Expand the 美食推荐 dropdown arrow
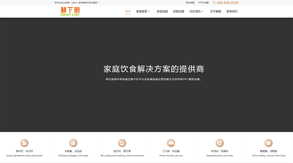 pos(149,12)
